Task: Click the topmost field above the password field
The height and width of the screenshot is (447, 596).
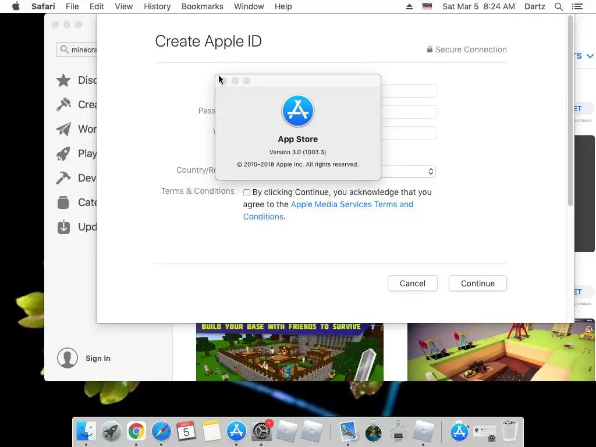Action: pyautogui.click(x=408, y=91)
